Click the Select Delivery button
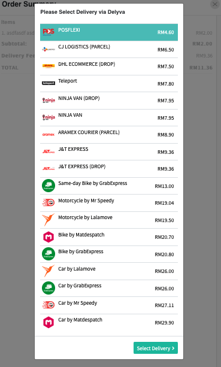This screenshot has height=367, width=221. (x=156, y=348)
